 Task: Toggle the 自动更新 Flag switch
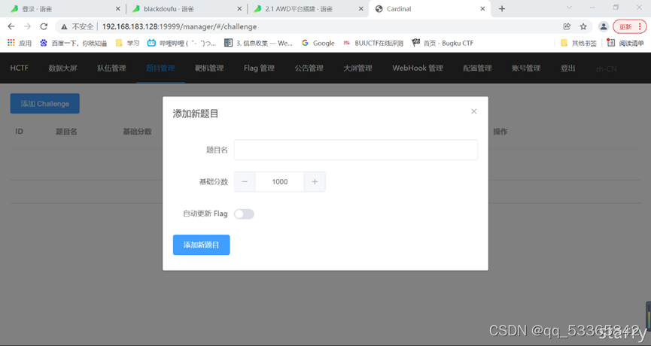click(244, 214)
